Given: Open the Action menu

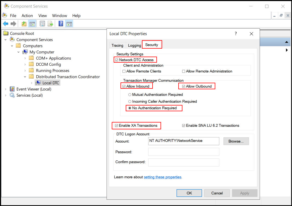Looking at the screenshot, I should pyautogui.click(x=27, y=16).
